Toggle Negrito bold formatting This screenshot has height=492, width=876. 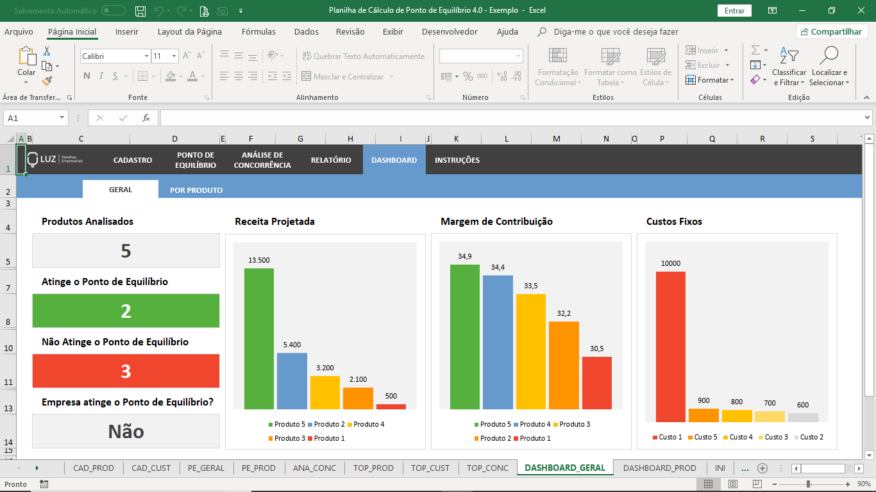[87, 76]
